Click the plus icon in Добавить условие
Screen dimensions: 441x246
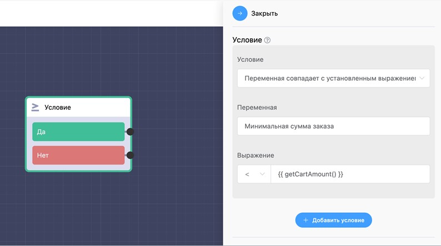pyautogui.click(x=305, y=220)
